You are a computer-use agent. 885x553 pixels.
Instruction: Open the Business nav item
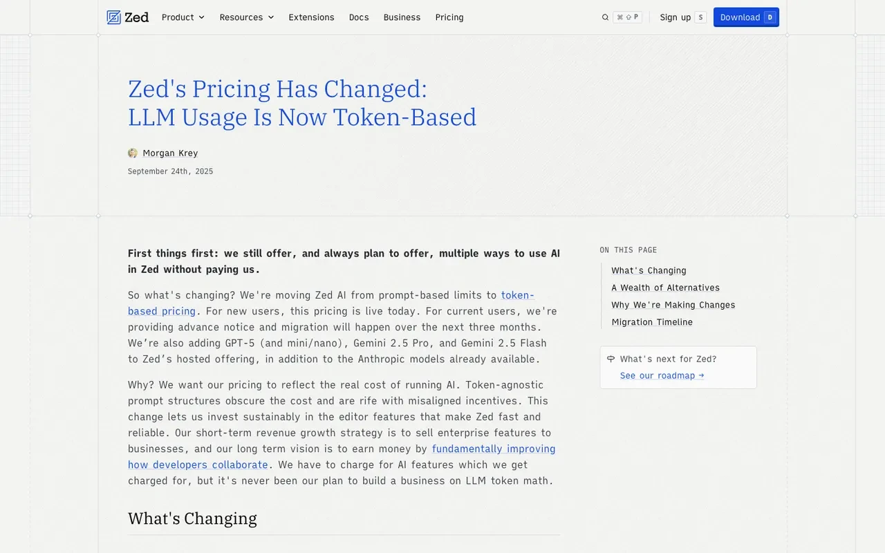click(x=402, y=17)
